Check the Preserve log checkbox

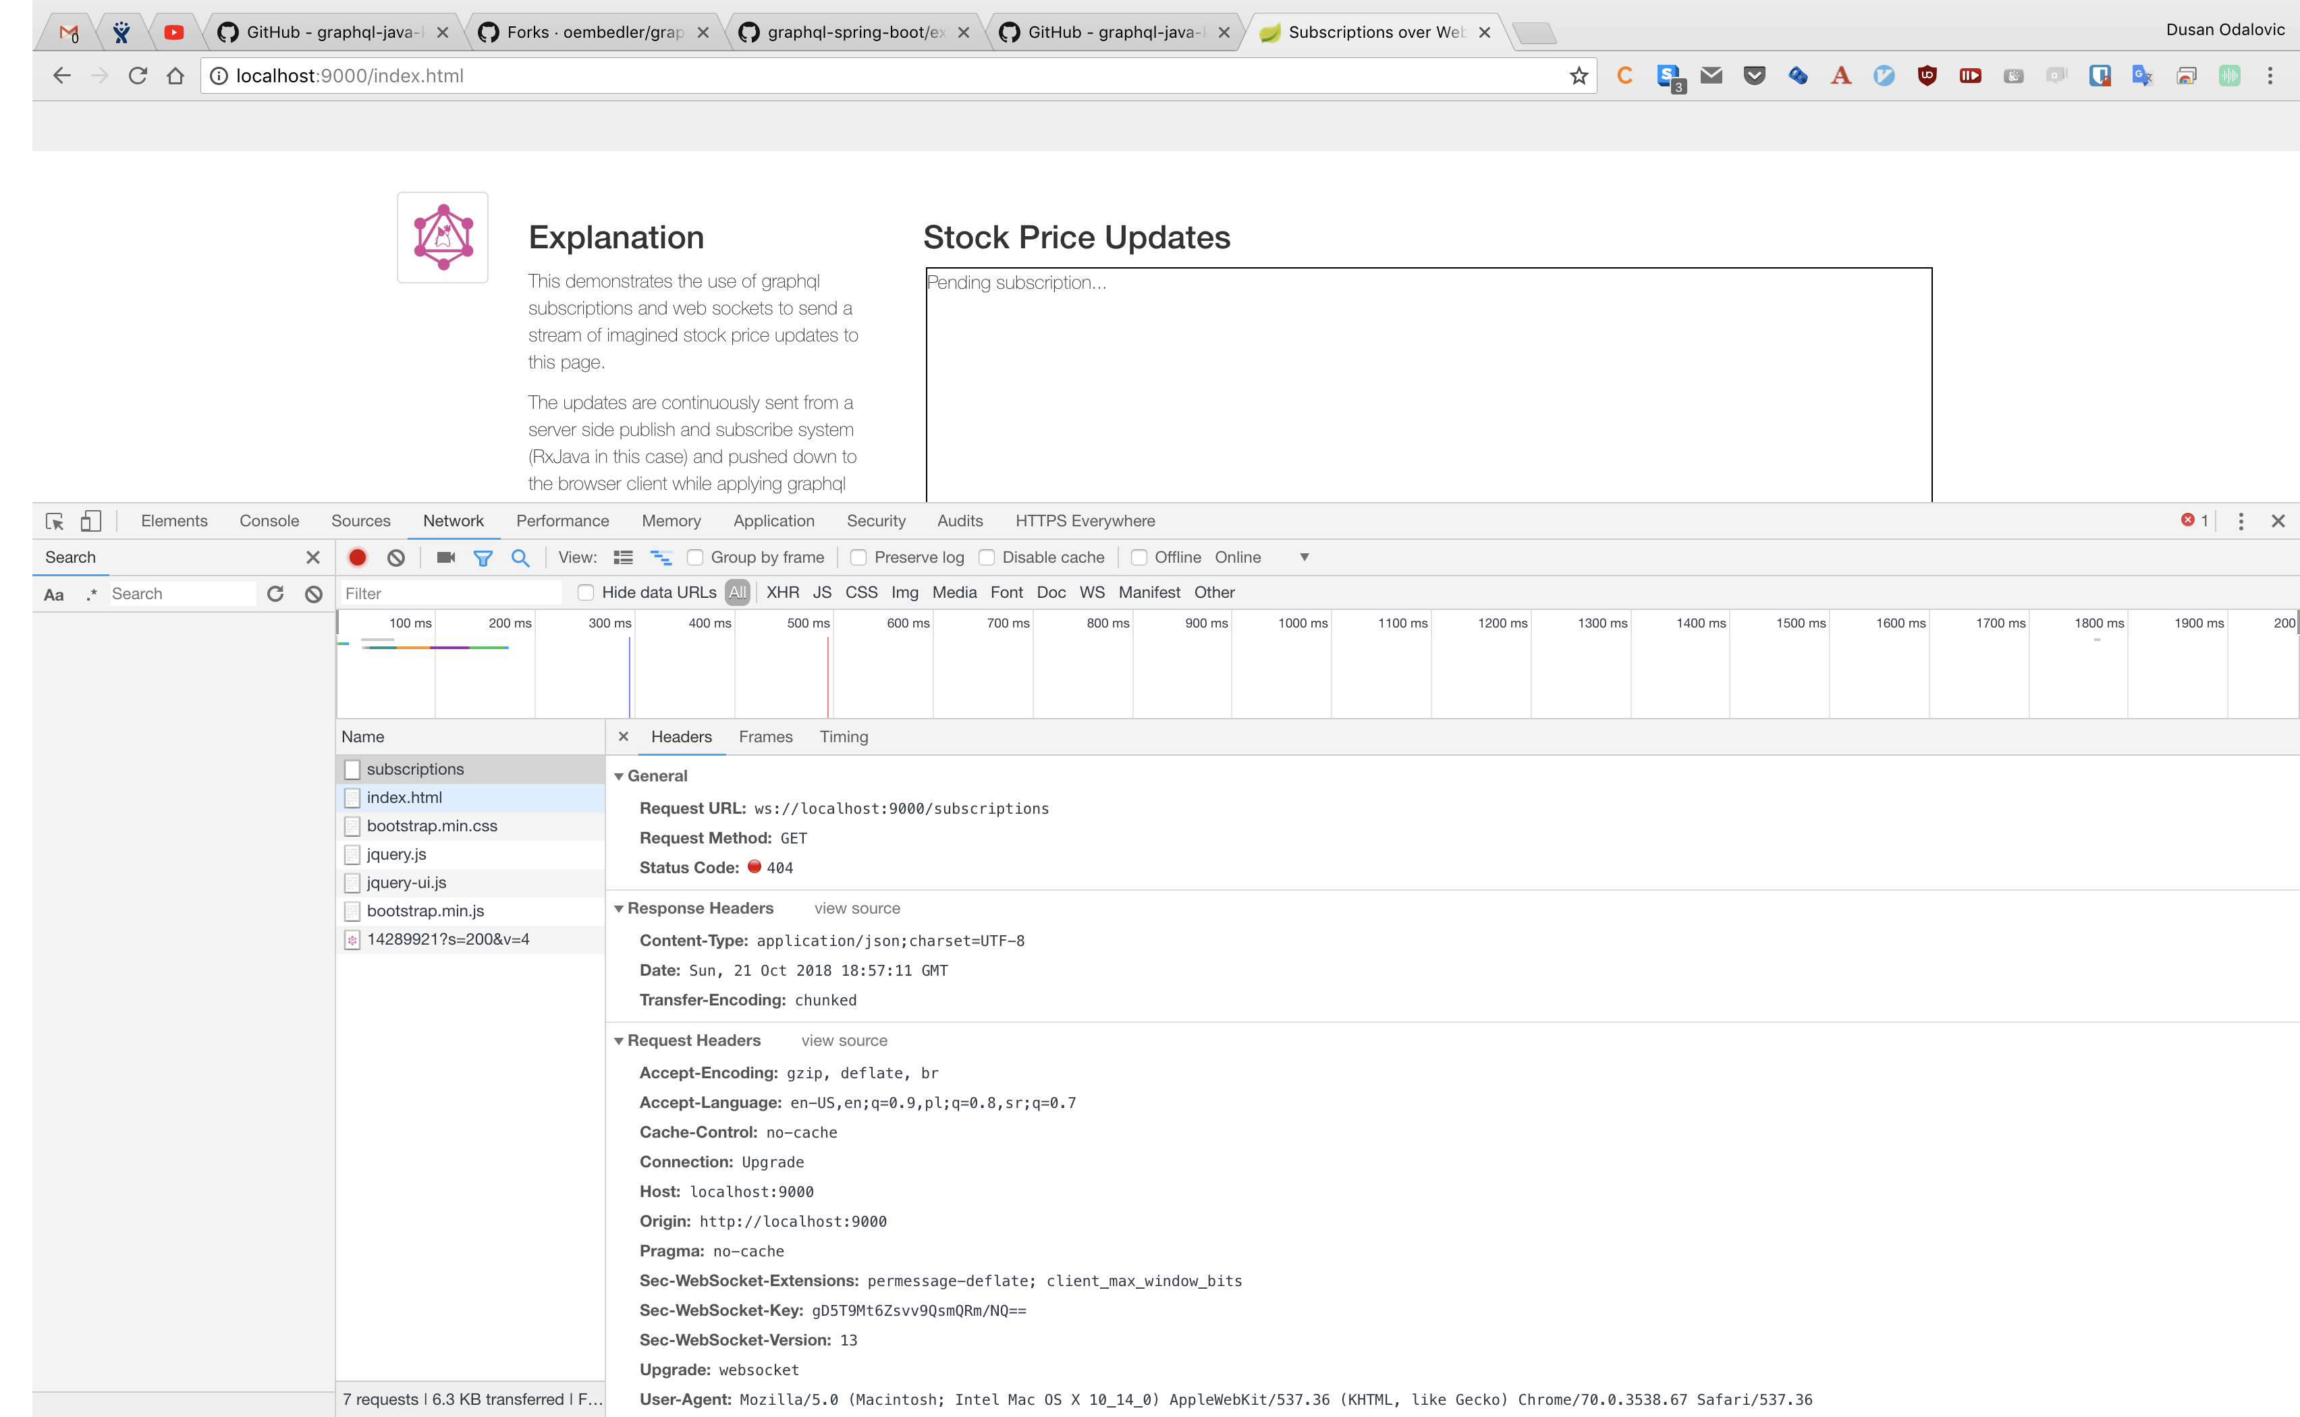858,557
